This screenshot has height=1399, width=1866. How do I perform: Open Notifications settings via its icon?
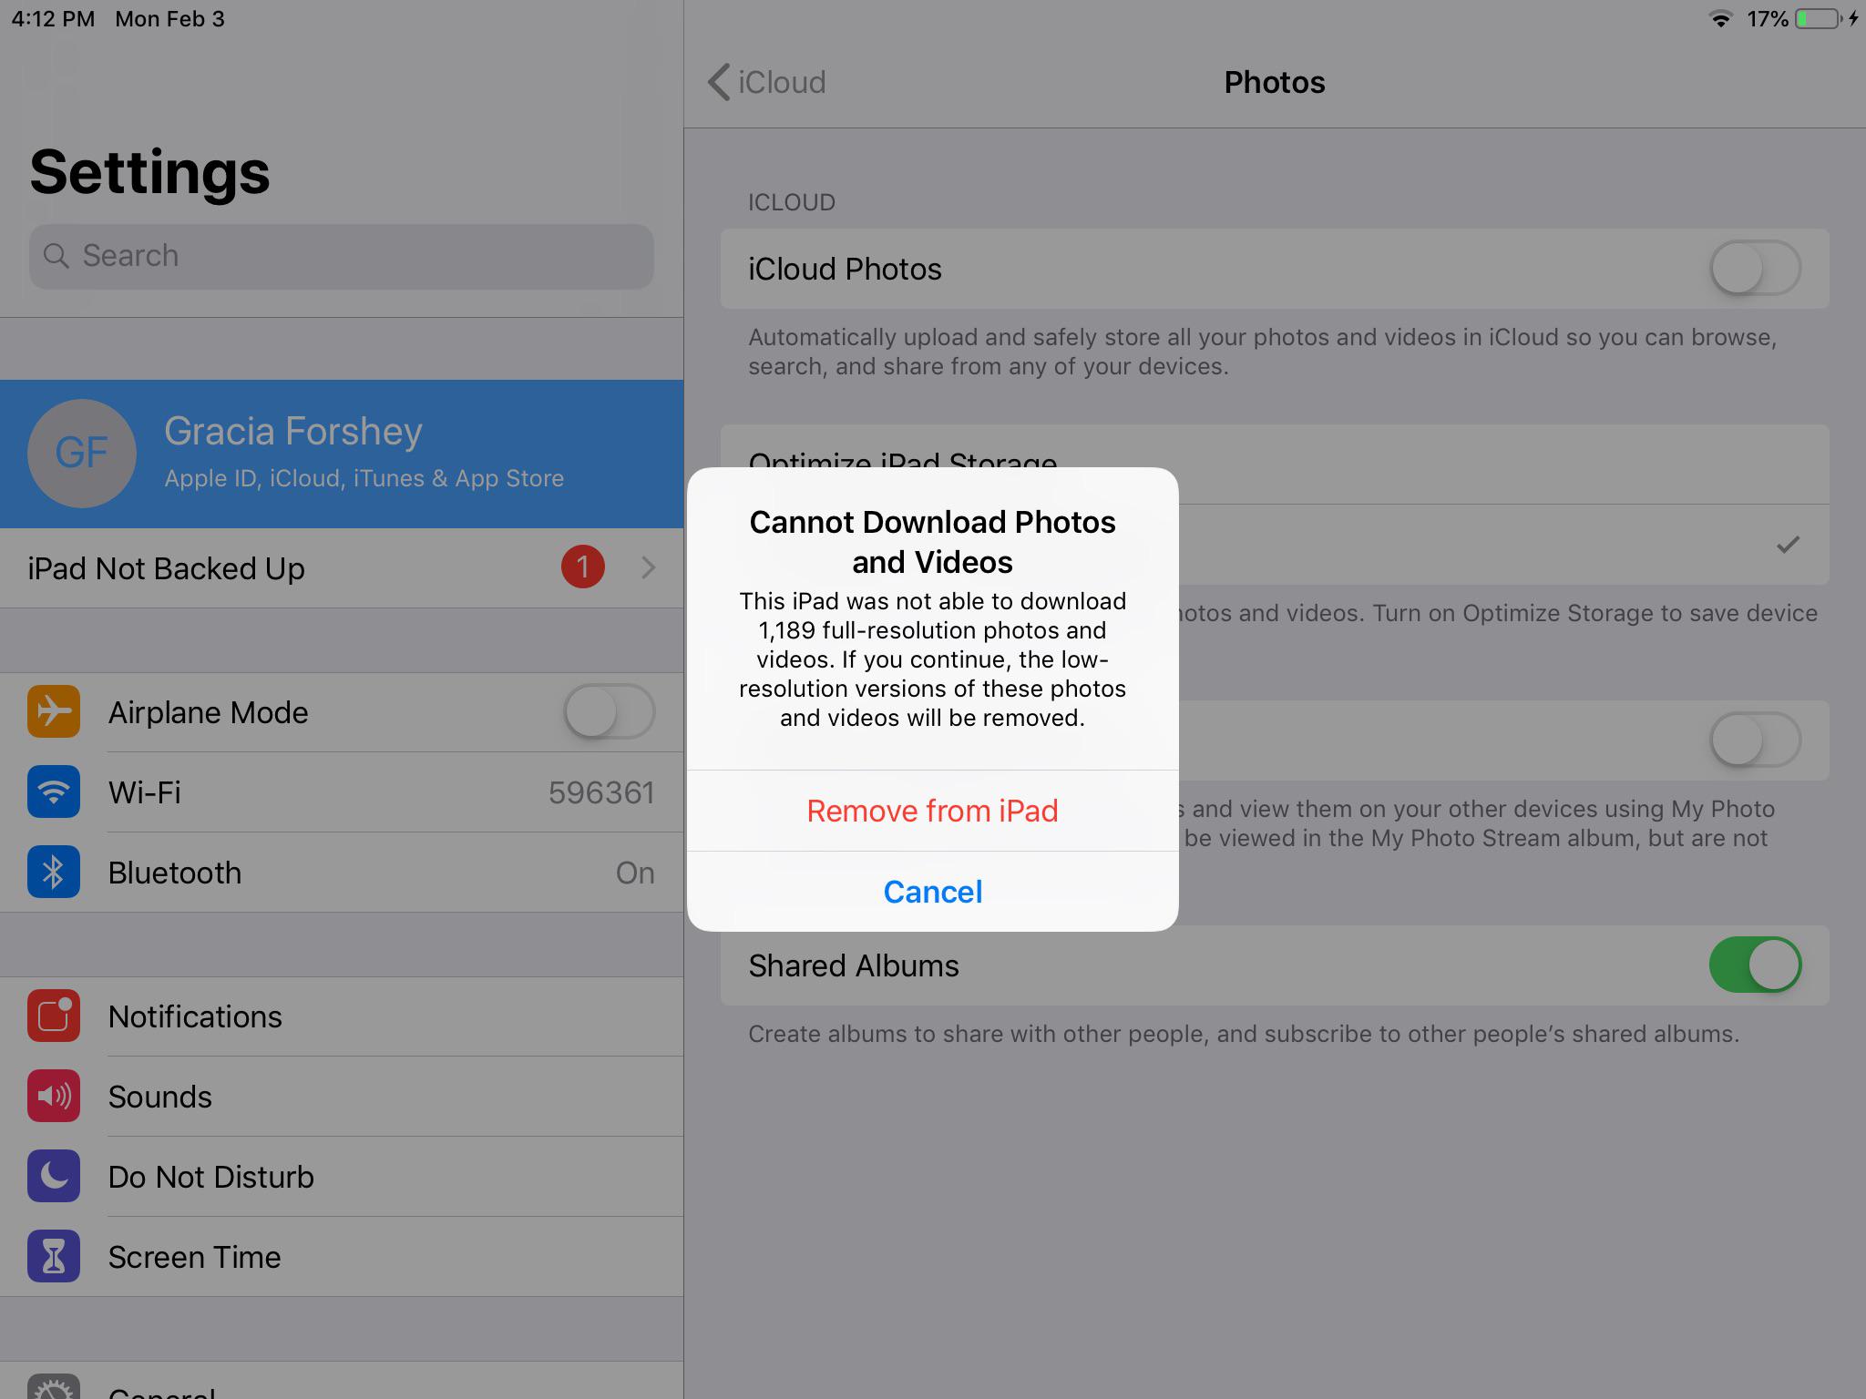point(54,1016)
